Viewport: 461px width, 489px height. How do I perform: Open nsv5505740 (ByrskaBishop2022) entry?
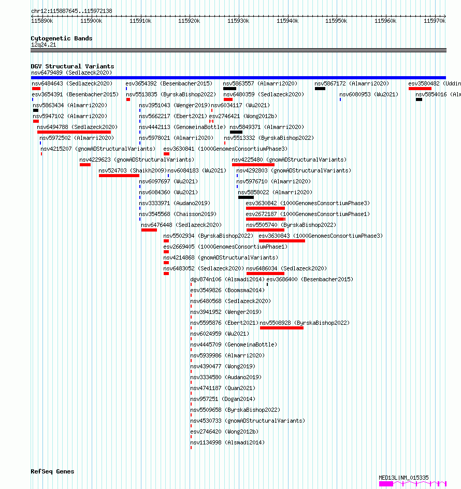coord(291,225)
